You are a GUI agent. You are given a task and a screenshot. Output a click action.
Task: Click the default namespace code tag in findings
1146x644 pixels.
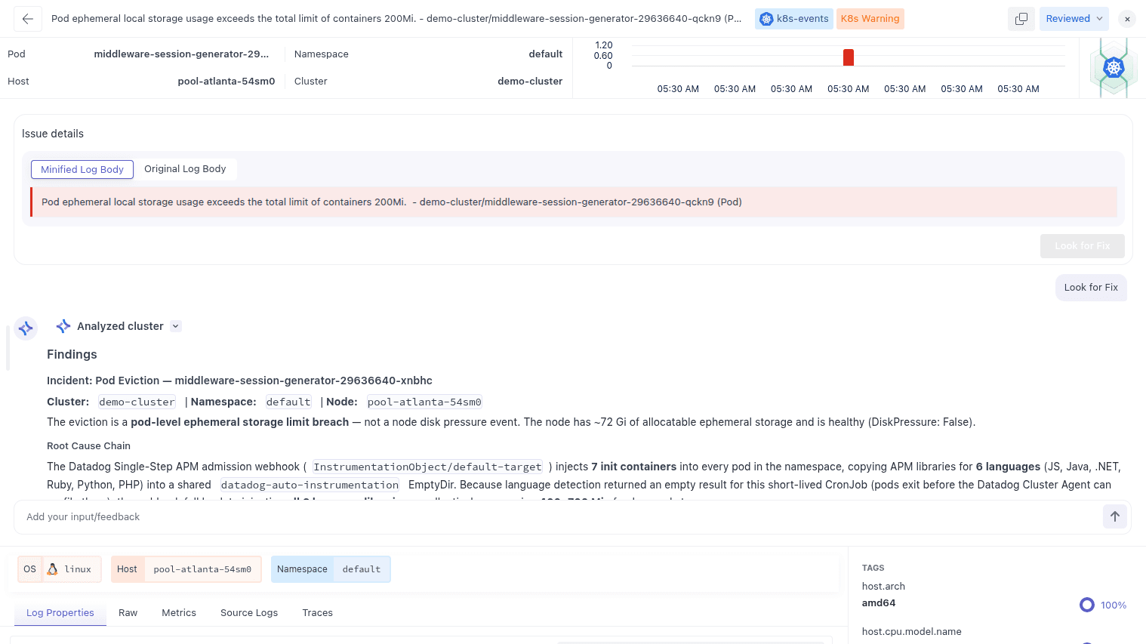(288, 402)
